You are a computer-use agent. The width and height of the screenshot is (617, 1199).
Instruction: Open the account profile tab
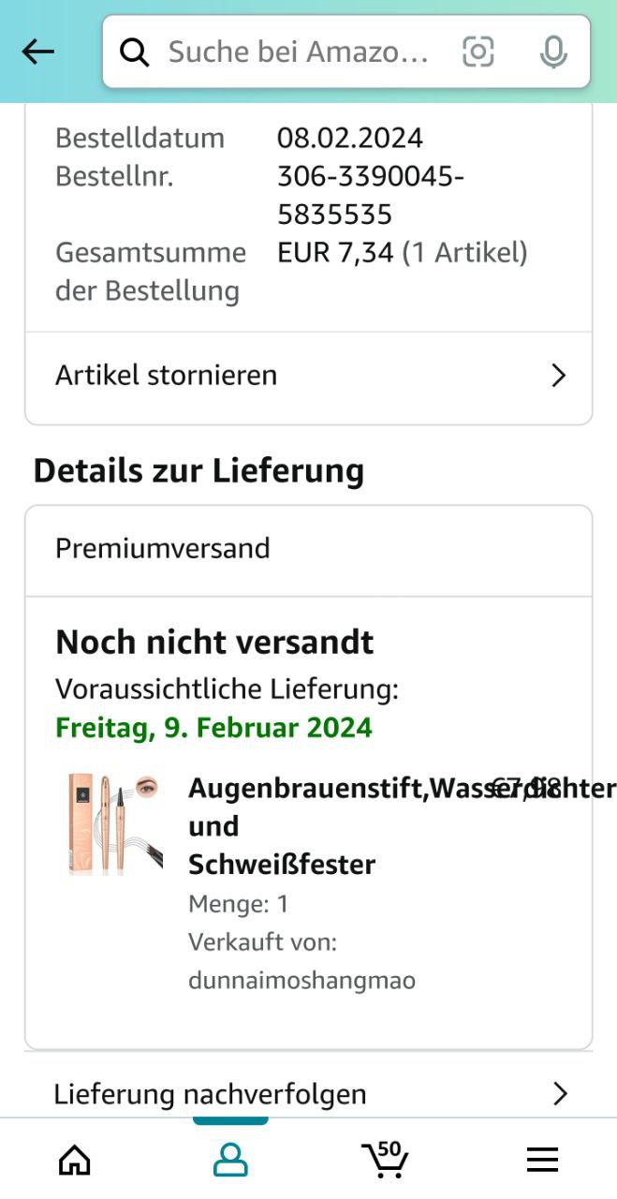[230, 1160]
